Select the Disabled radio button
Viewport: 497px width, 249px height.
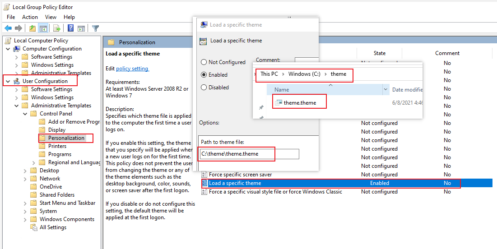point(204,88)
